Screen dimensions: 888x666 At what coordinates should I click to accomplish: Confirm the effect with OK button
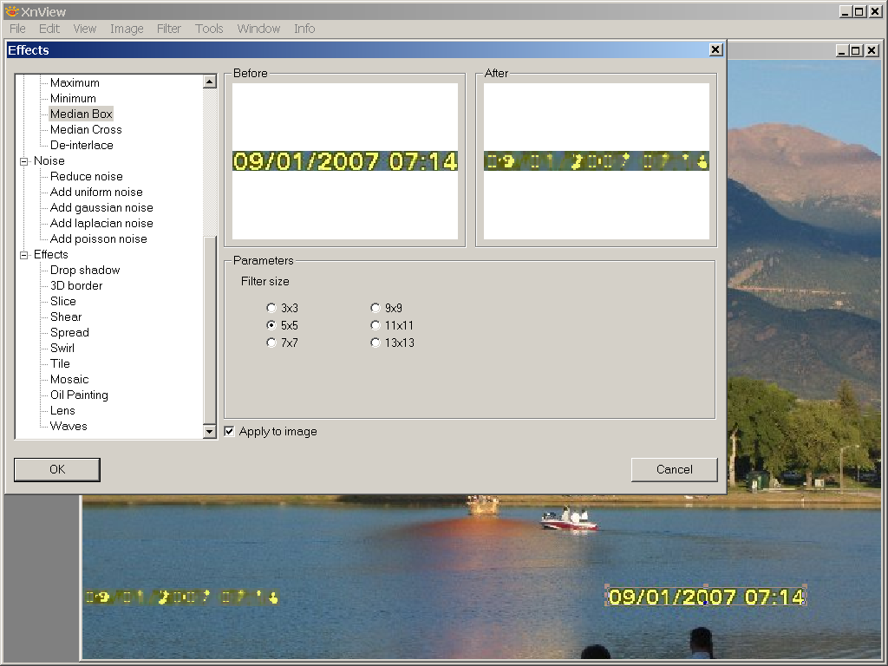[x=57, y=469]
